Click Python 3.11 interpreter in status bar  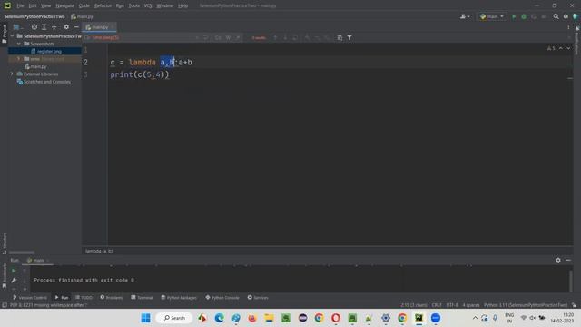pyautogui.click(x=526, y=305)
